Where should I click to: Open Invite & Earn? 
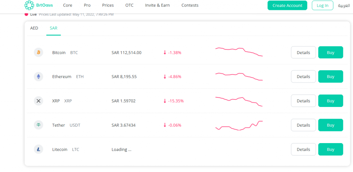tap(157, 5)
